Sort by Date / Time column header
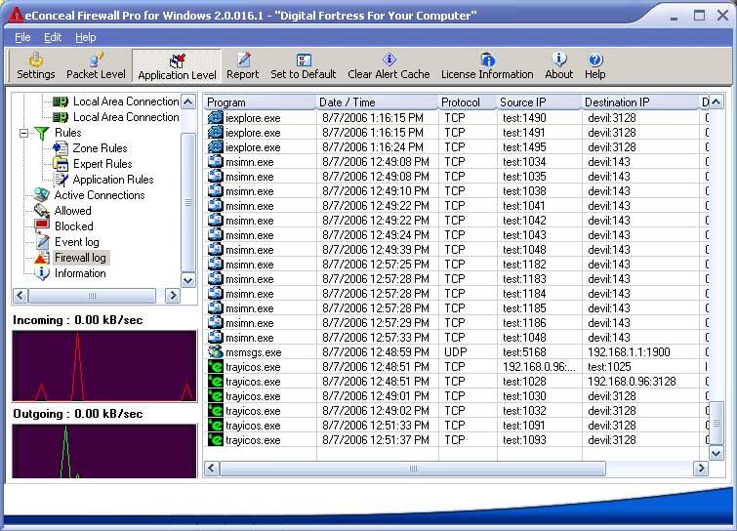737x531 pixels. pos(377,102)
